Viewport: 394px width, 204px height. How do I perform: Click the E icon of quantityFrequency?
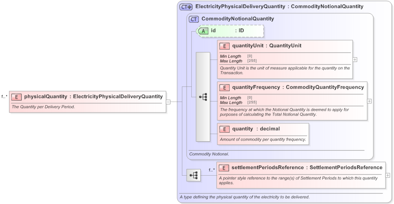(x=224, y=87)
